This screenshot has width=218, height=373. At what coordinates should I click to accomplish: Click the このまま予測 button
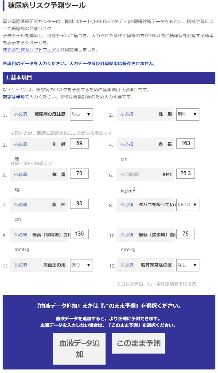pos(138,343)
